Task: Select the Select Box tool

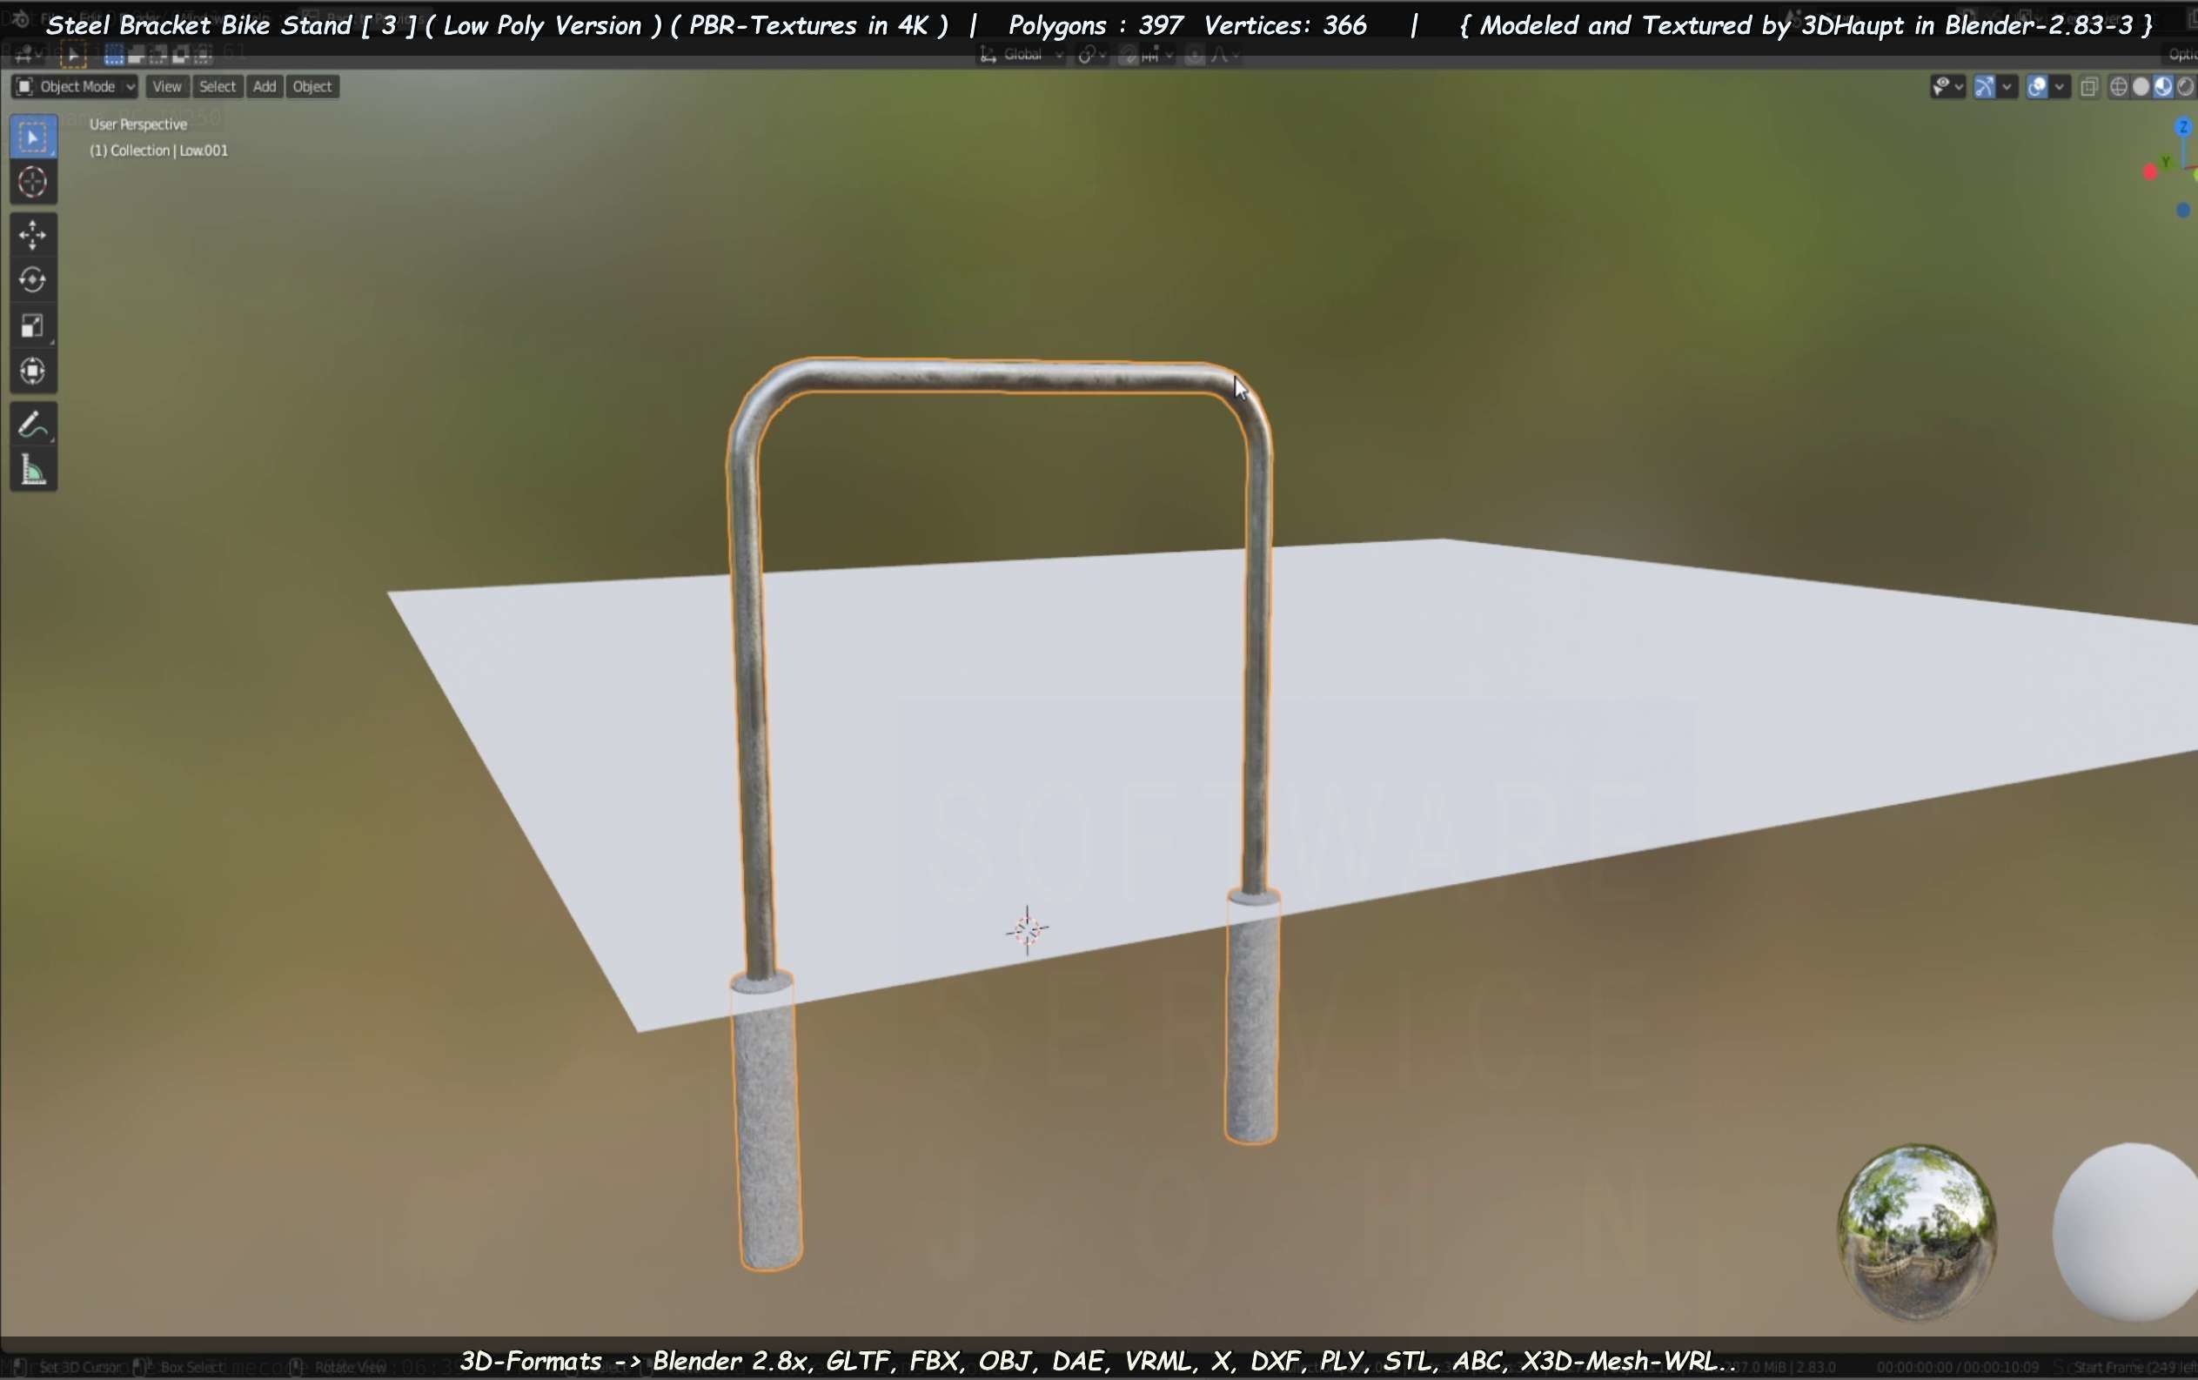Action: [x=33, y=137]
